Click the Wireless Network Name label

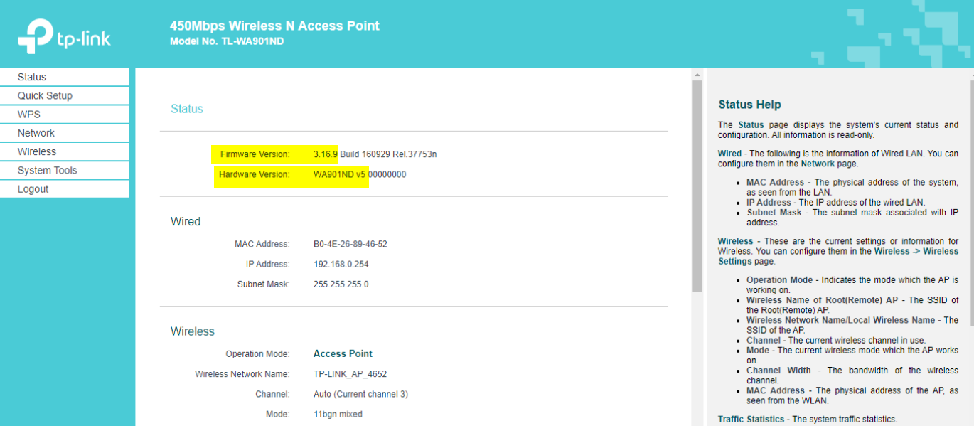click(x=242, y=374)
